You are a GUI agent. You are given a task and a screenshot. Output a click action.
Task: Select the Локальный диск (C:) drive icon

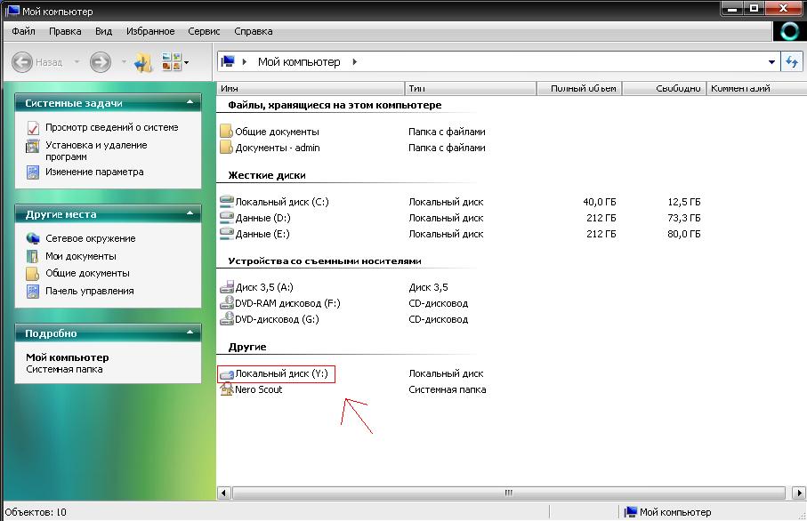227,202
